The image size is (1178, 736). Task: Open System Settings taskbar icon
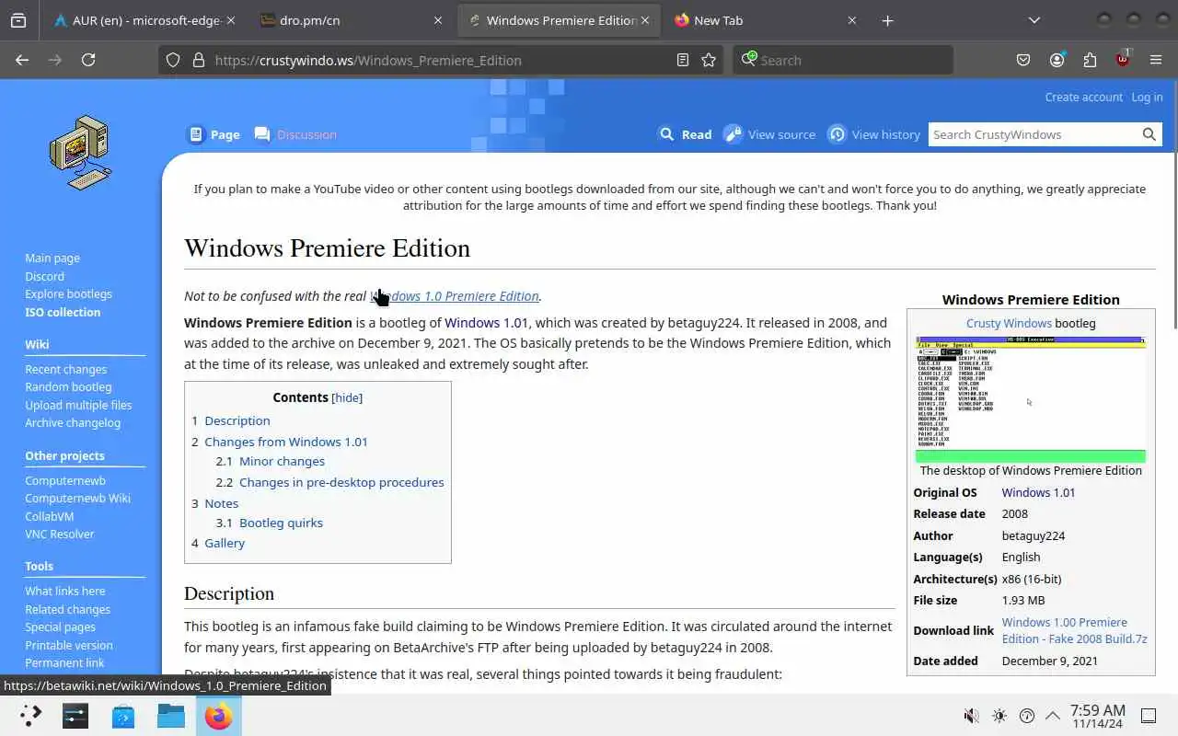pos(75,715)
